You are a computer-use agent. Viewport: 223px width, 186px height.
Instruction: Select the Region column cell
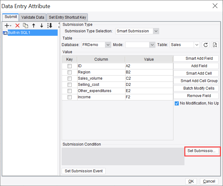coord(101,72)
